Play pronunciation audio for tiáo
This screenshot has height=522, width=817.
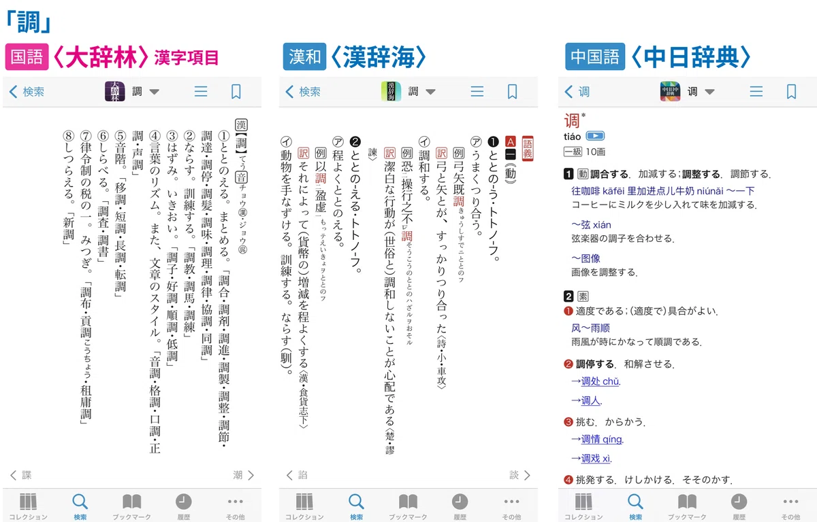tap(596, 136)
